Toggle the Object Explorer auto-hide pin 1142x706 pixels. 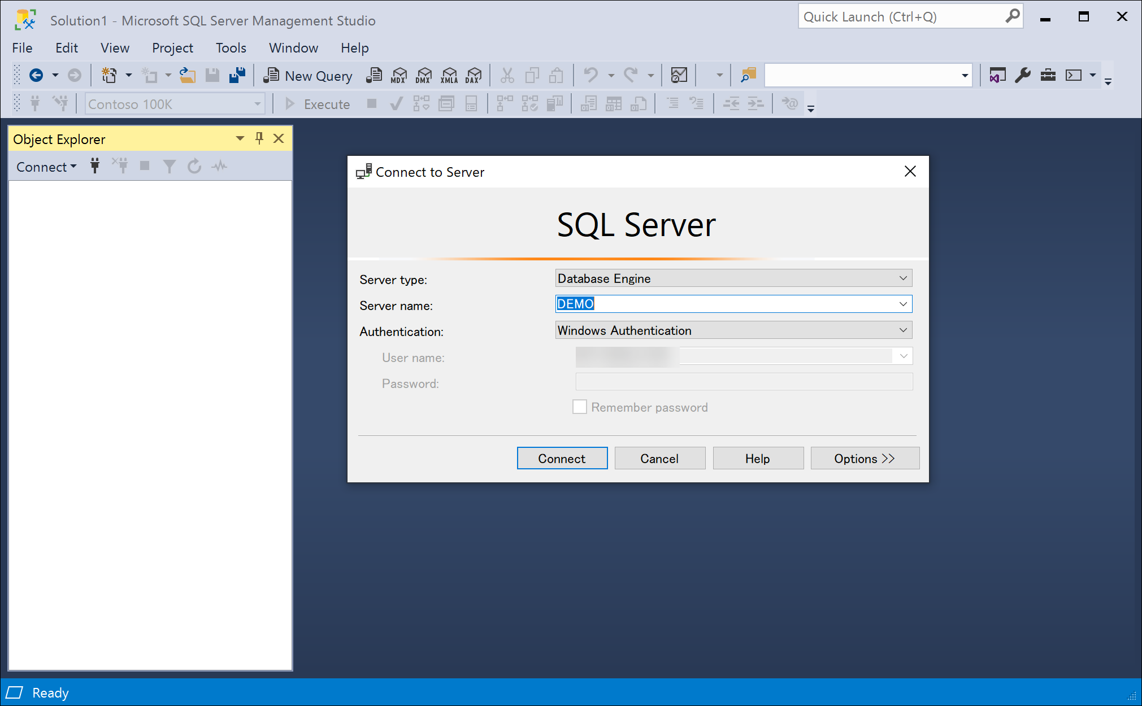coord(259,138)
